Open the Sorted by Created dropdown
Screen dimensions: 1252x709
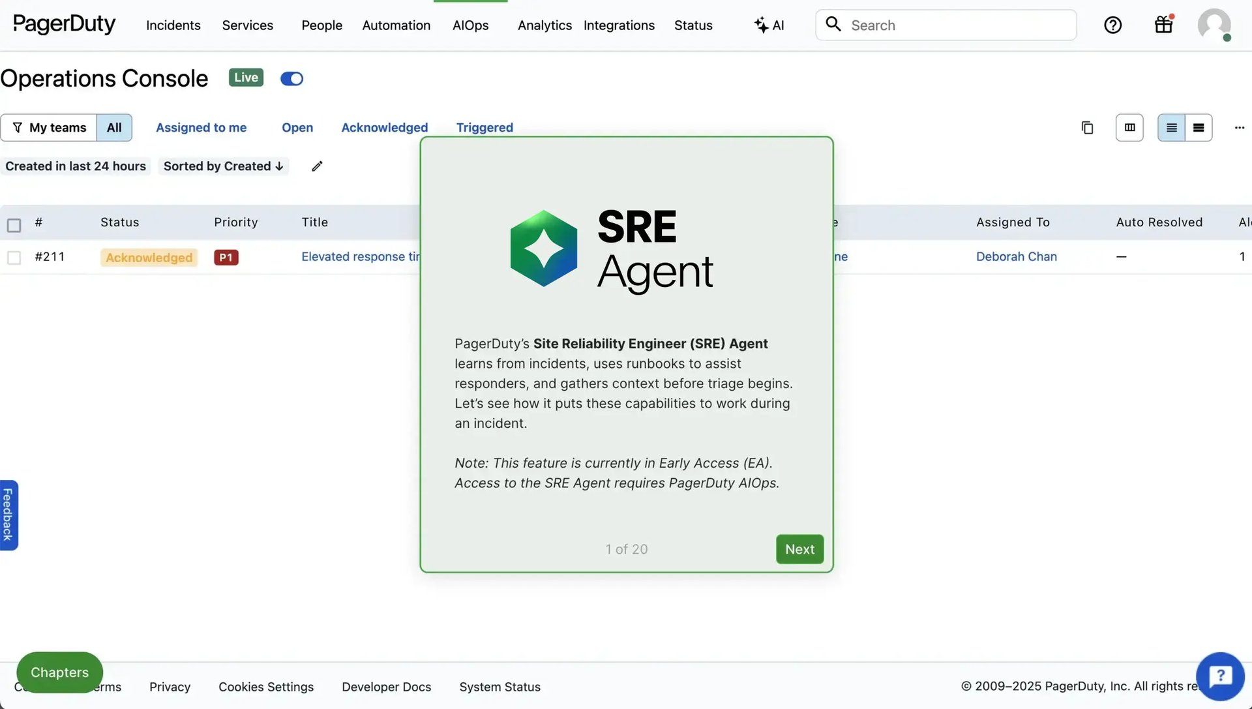click(x=223, y=166)
